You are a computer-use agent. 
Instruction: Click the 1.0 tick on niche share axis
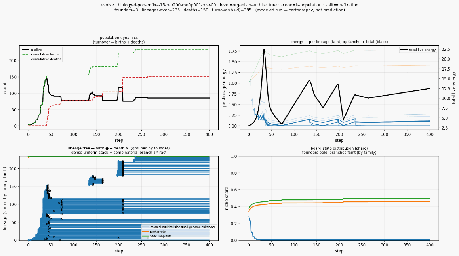point(233,157)
